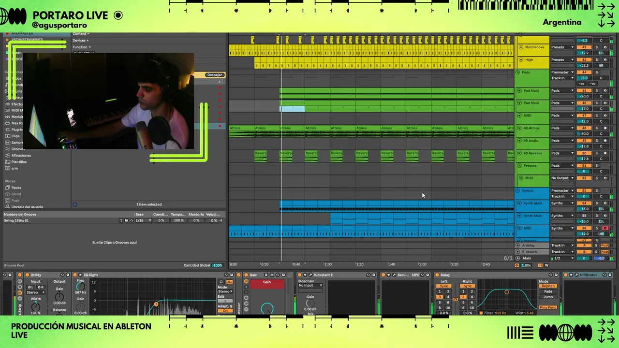Screen dimensions: 619x348
Task: Click Places Packs browser icon
Action: pos(7,188)
